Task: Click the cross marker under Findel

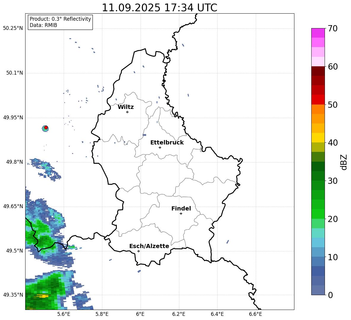Action: (181, 214)
